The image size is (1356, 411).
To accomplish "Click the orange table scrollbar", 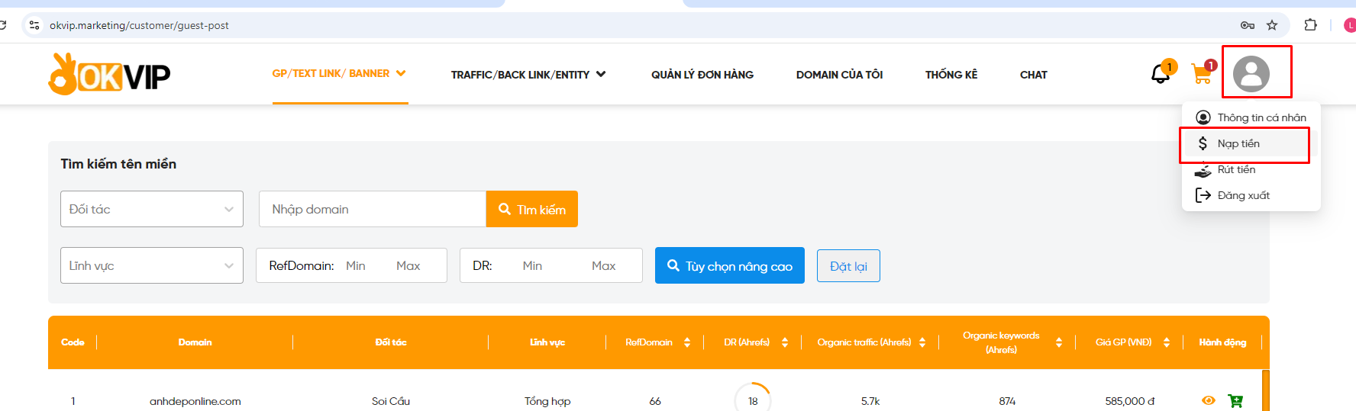I will (x=1265, y=390).
